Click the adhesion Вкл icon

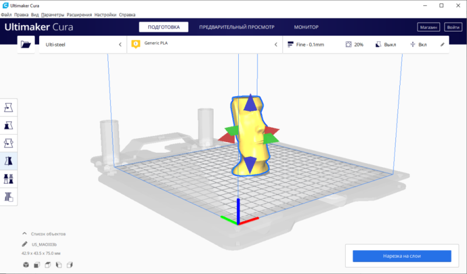point(413,45)
